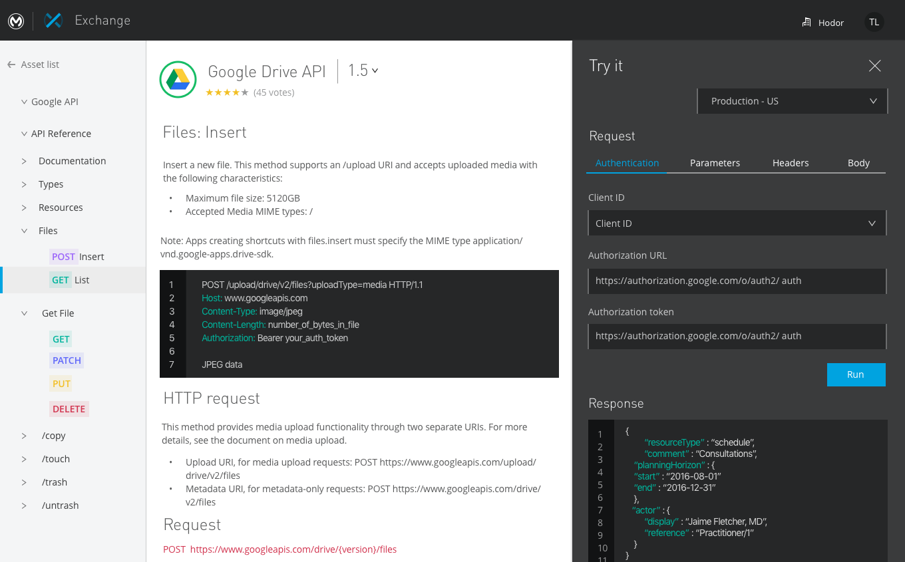Click the "comment" : Consultations response line
Viewport: 905px width, 562px height.
point(701,454)
